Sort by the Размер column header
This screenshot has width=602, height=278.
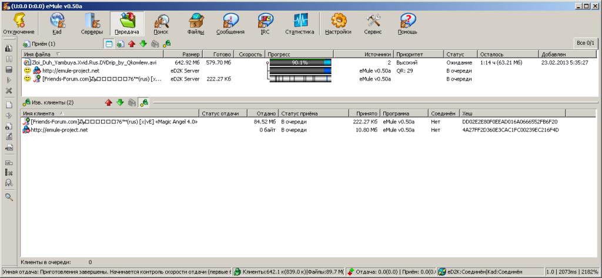tap(183, 55)
